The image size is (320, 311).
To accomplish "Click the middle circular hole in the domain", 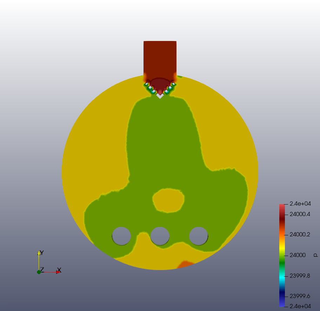I will point(160,236).
